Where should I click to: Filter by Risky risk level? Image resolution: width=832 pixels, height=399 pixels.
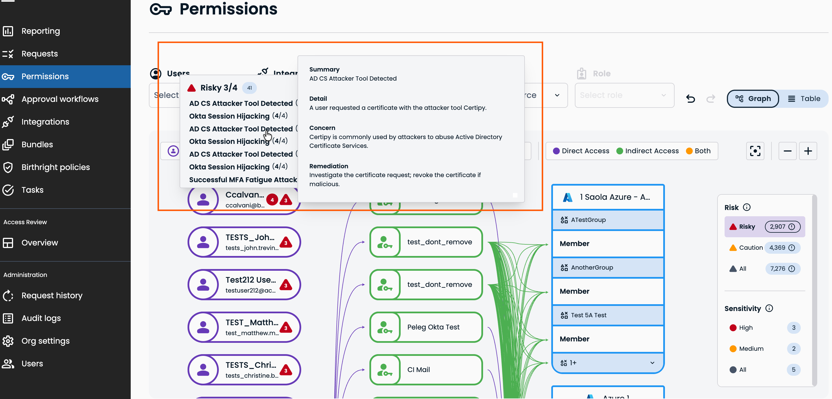pos(764,227)
